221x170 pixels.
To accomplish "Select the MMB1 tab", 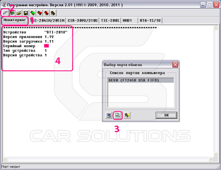I will 129,21.
